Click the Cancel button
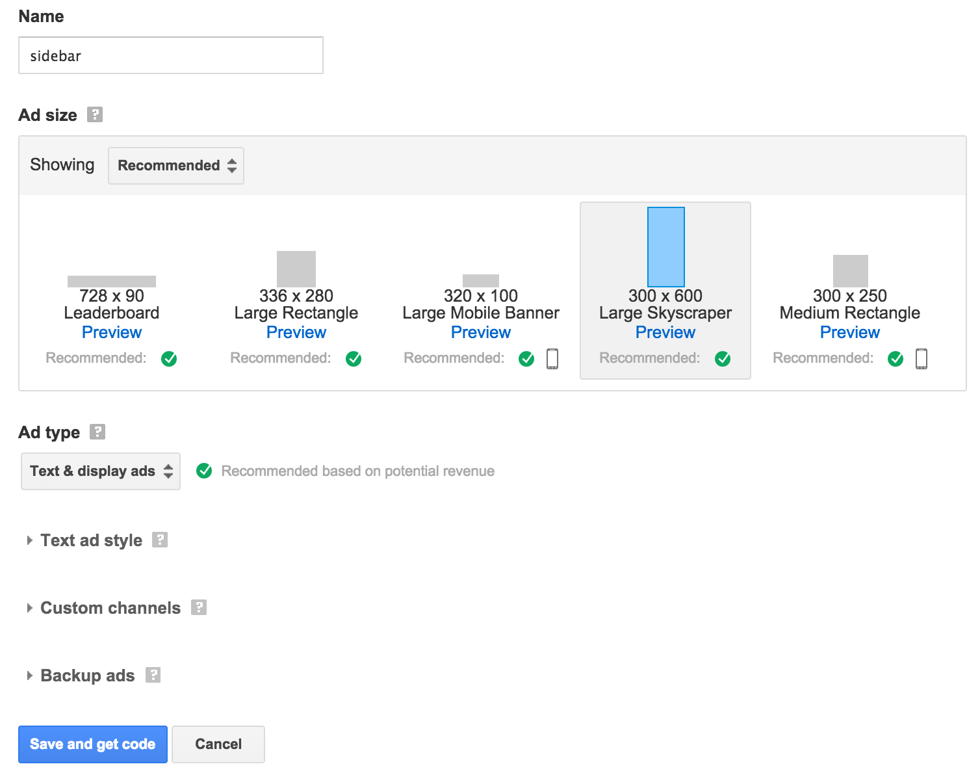 (x=218, y=744)
